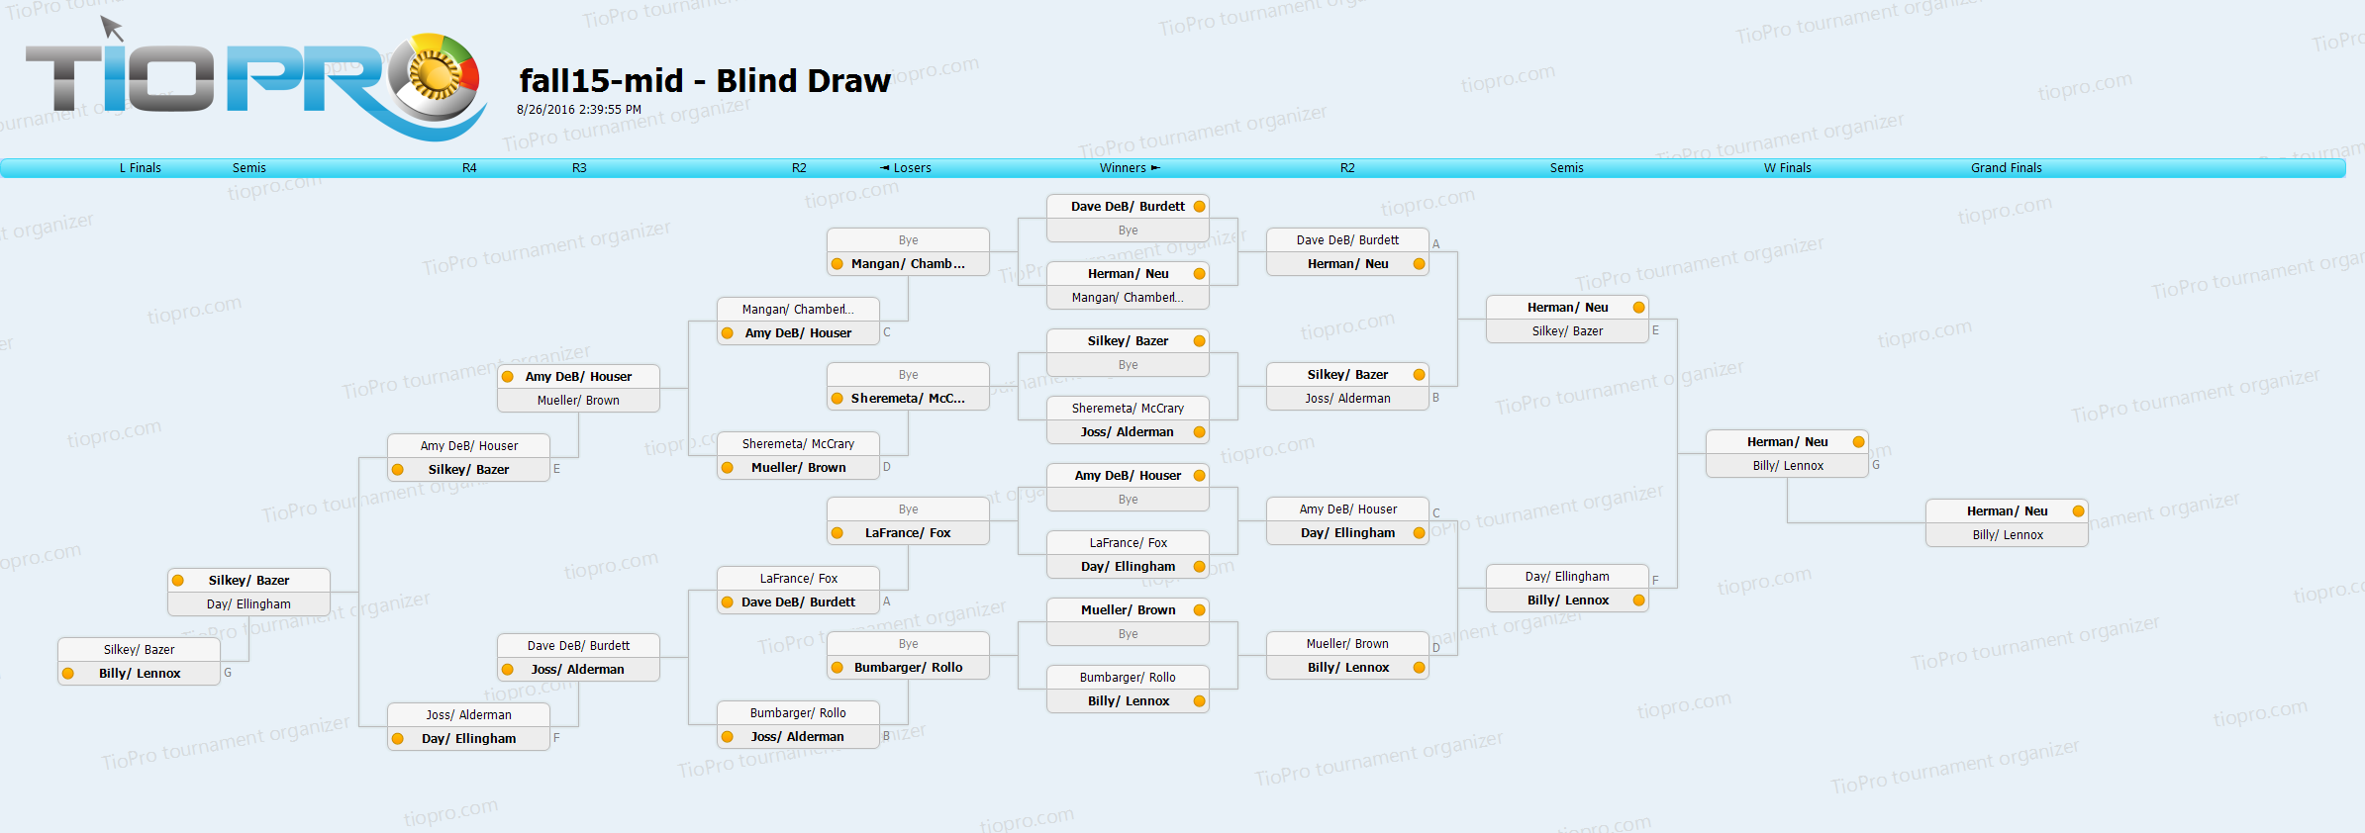Click orange dot beside W Finals Herman/ Neu
This screenshot has width=2365, height=833.
pos(1858,442)
